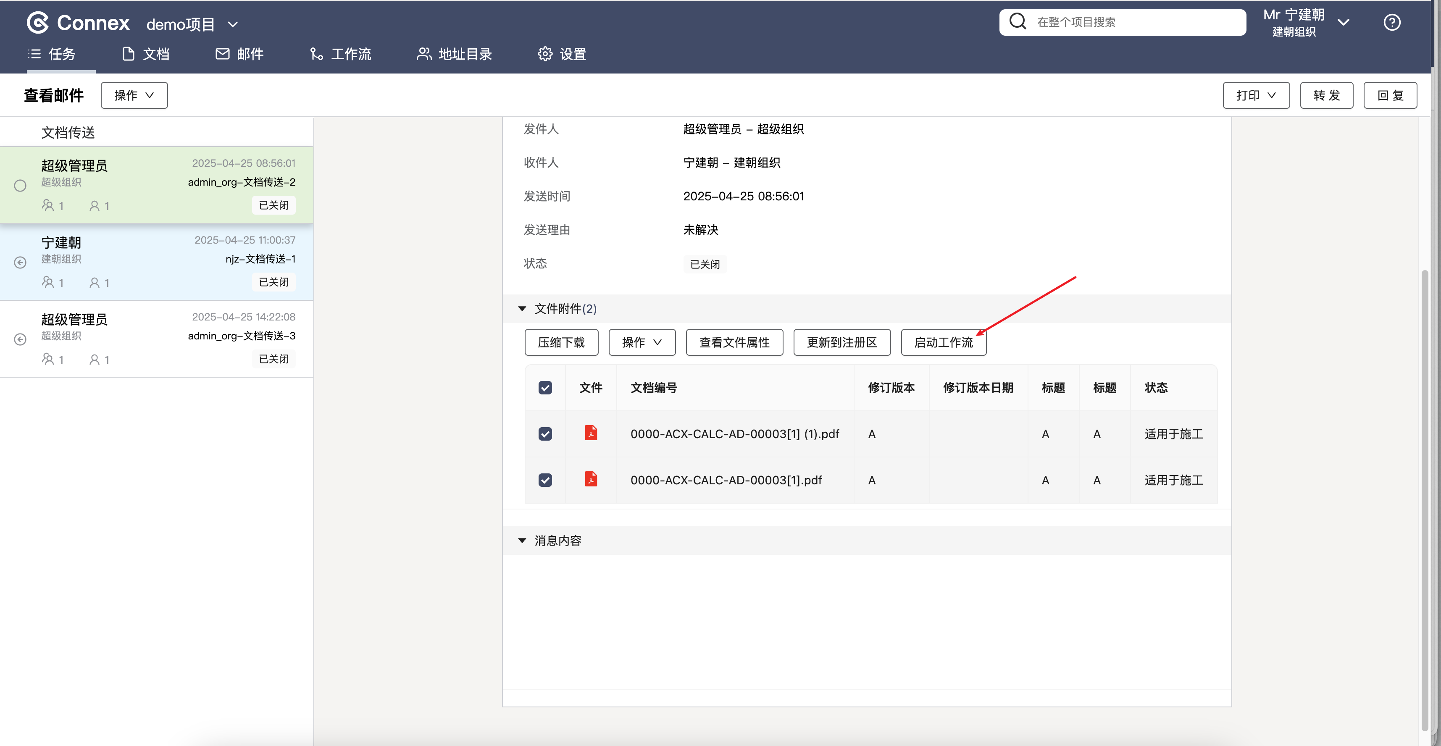Open the demo项目 project dropdown
The image size is (1441, 746).
click(x=192, y=24)
